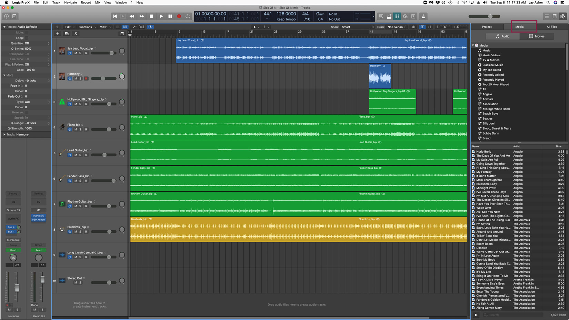Open the Quick Help question mark button

[6, 16]
